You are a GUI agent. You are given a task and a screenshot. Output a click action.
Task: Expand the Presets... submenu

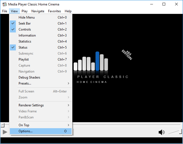point(41,83)
